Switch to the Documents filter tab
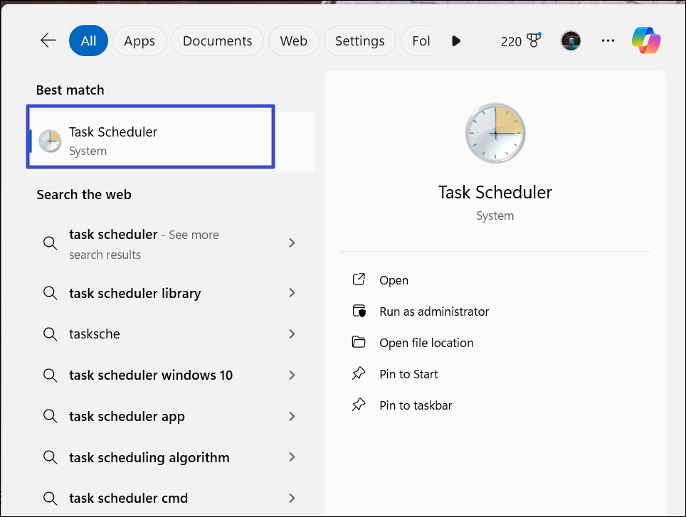This screenshot has width=686, height=517. 217,41
